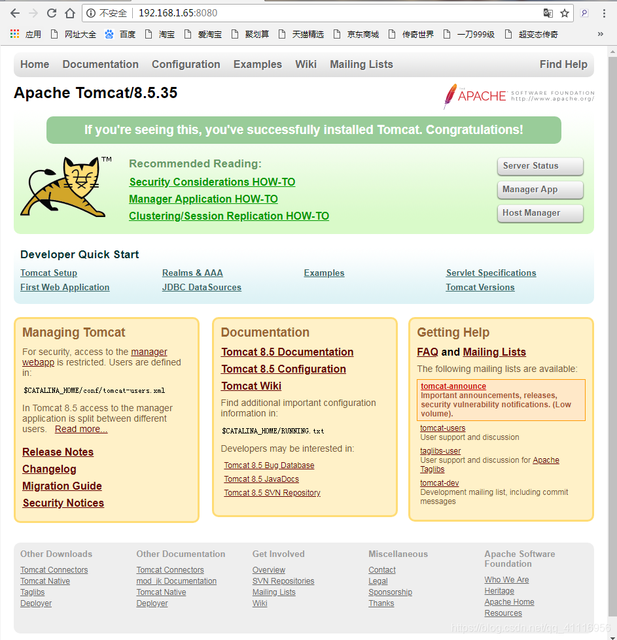Open the Release Notes link

pyautogui.click(x=58, y=452)
